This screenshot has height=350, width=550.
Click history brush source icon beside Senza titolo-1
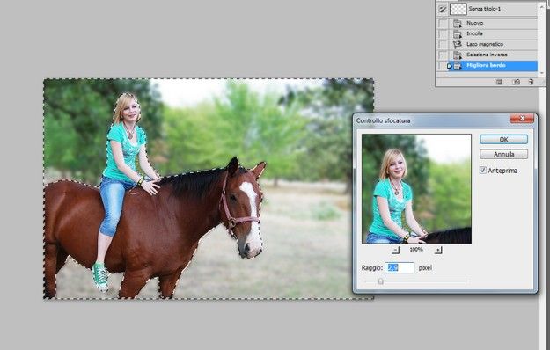(x=443, y=10)
